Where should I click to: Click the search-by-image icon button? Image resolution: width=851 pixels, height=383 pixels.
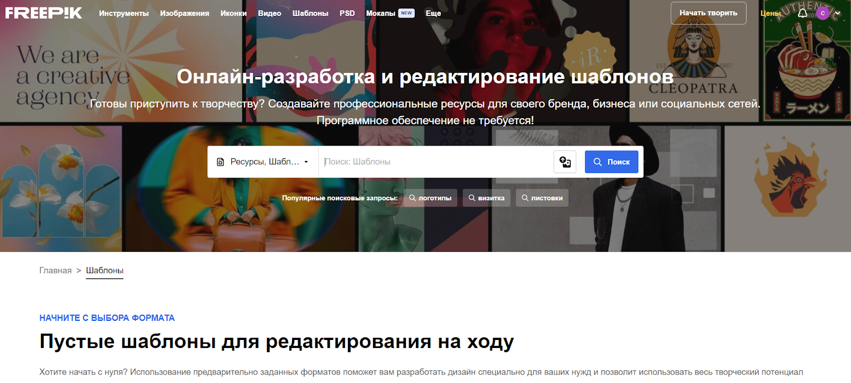point(565,162)
